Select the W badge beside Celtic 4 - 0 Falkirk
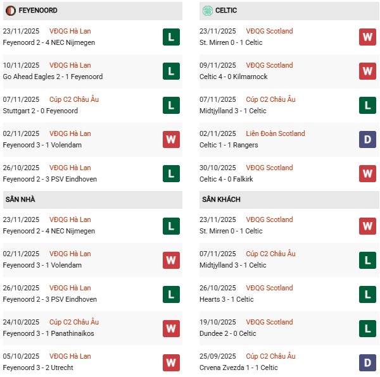This screenshot has width=380, height=377. coord(367,173)
